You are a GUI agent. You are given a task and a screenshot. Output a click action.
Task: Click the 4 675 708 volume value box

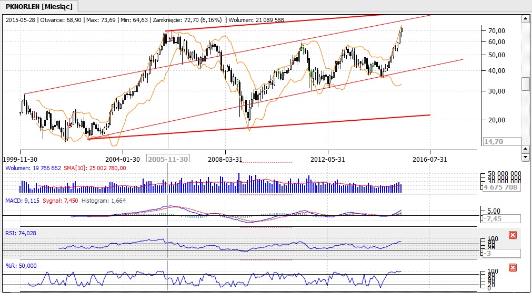click(x=502, y=187)
